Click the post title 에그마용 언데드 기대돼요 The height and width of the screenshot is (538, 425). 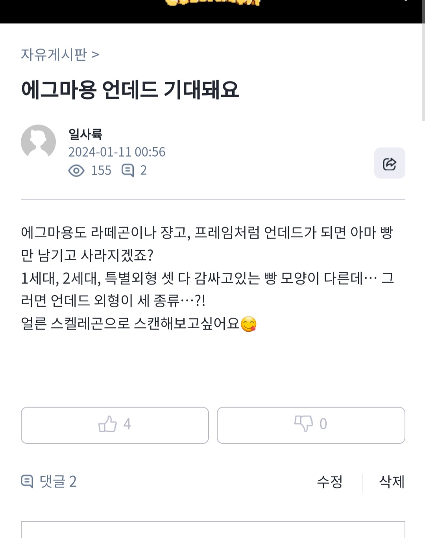tap(130, 90)
